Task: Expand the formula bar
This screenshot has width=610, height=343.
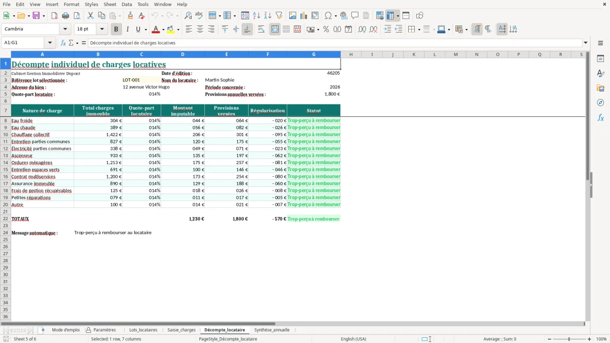Action: [x=586, y=43]
